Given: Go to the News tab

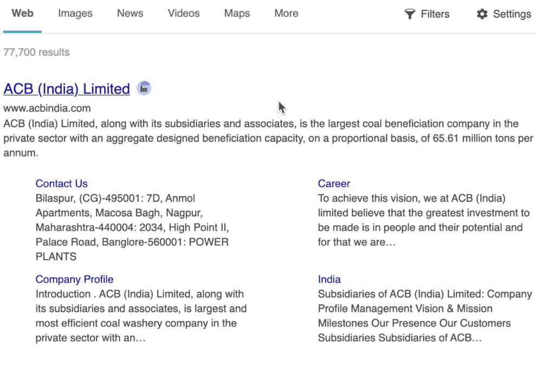Looking at the screenshot, I should [x=130, y=14].
